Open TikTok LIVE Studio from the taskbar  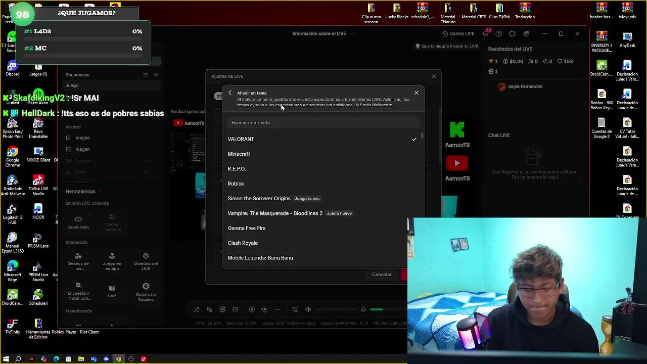pyautogui.click(x=144, y=359)
